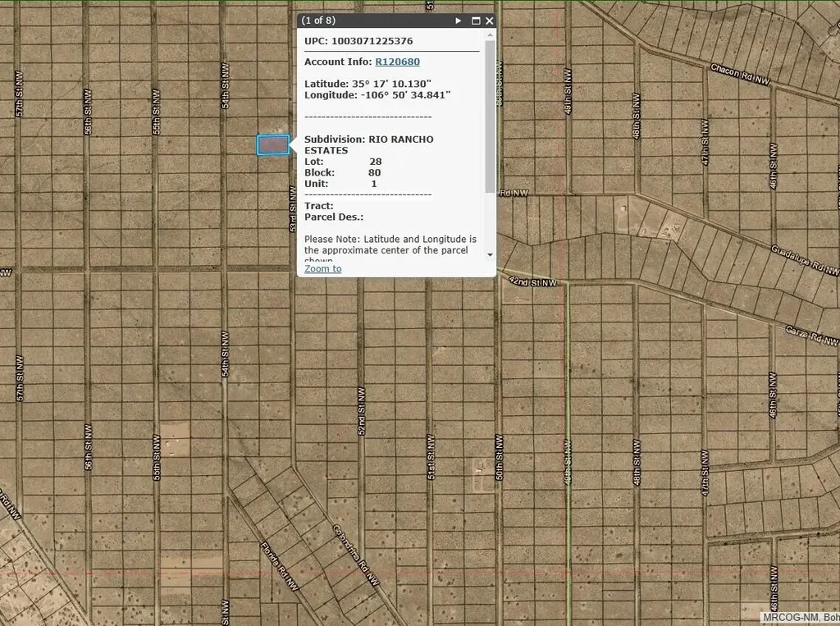Click the Florida Rd NW street label
The image size is (840, 626).
[x=278, y=566]
